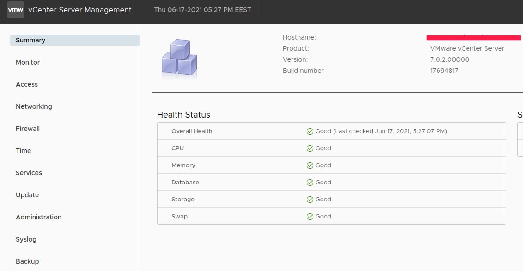Click the CPU row label

[x=177, y=148]
